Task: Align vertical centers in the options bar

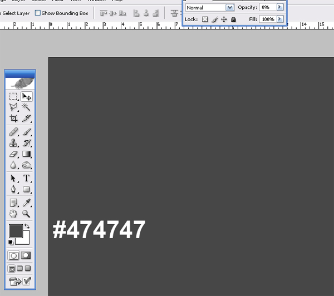Action: point(113,13)
